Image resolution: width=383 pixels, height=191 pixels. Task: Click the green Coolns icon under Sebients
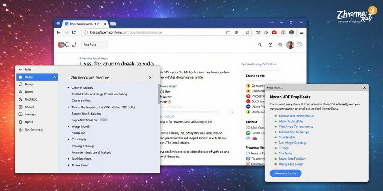(x=248, y=133)
